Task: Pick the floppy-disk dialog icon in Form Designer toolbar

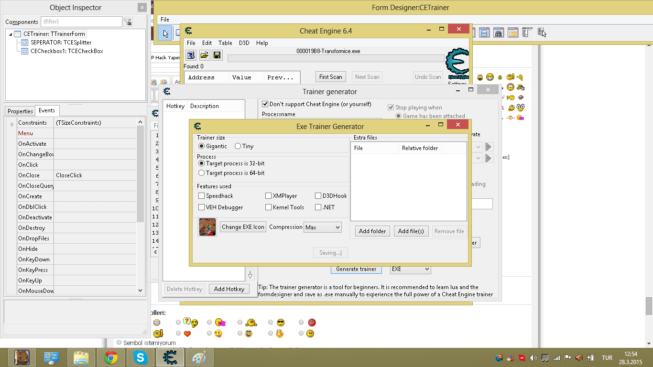Action: tap(484, 33)
